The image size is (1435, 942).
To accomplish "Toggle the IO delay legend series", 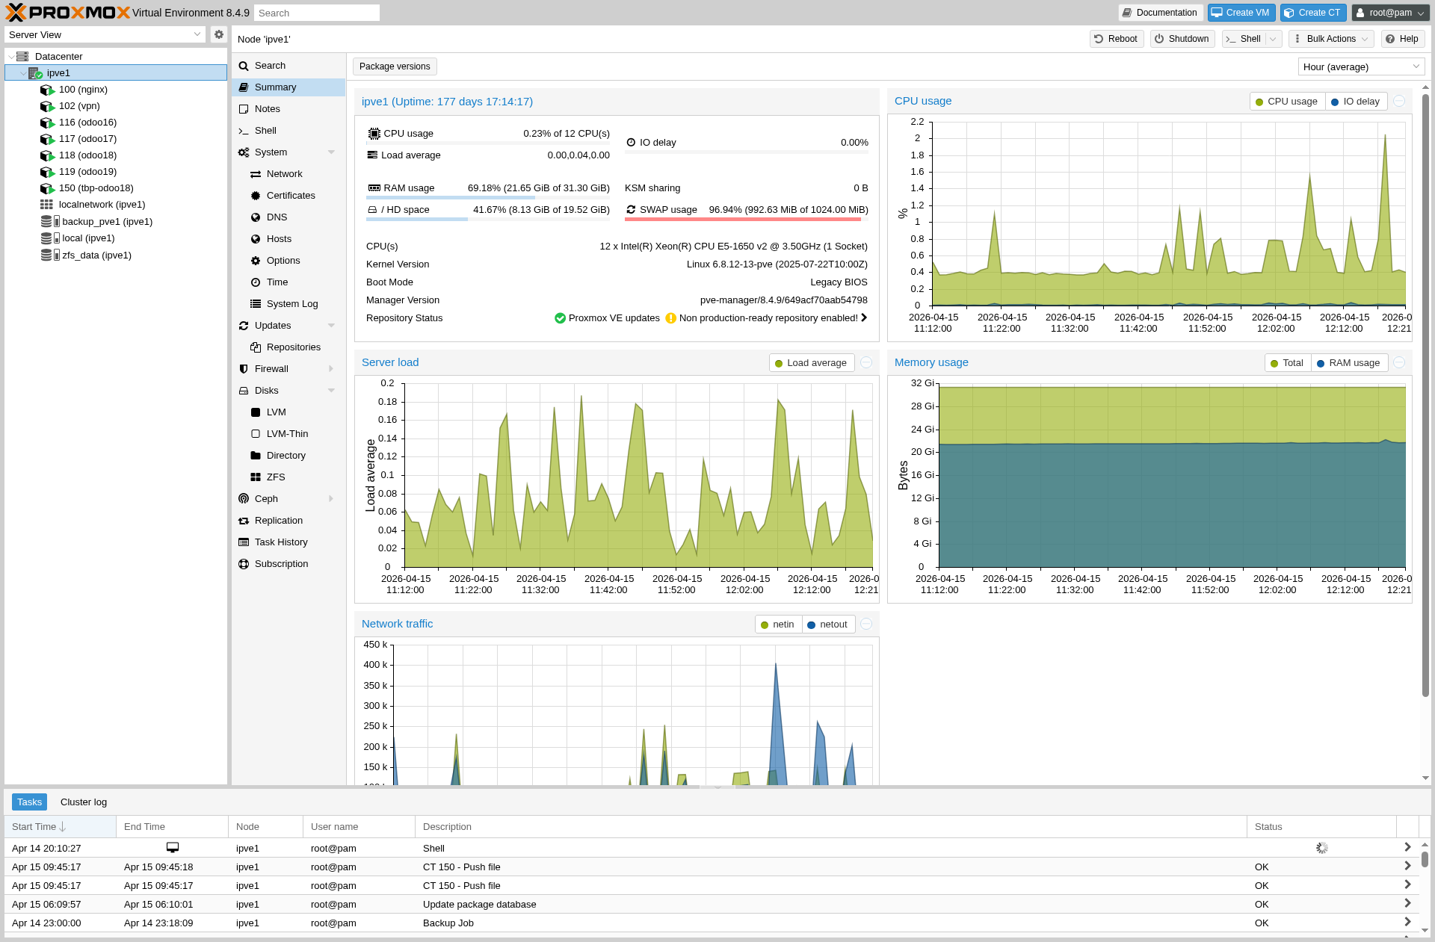I will tap(1356, 102).
